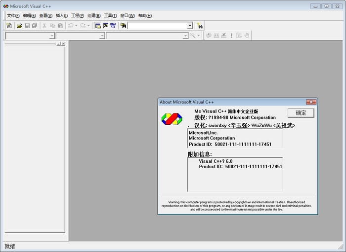Click the Save floppy disk icon
The image size is (346, 252).
click(27, 26)
